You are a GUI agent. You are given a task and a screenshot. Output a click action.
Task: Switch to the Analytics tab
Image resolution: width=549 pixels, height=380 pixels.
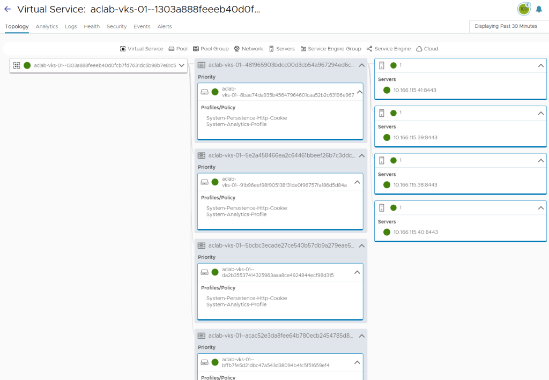[47, 26]
